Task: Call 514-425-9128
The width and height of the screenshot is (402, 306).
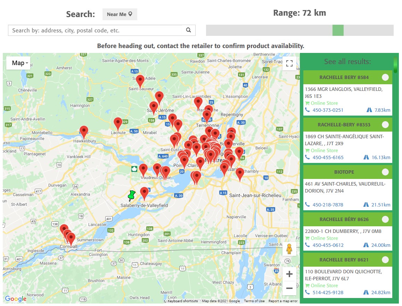Action: tap(328, 292)
